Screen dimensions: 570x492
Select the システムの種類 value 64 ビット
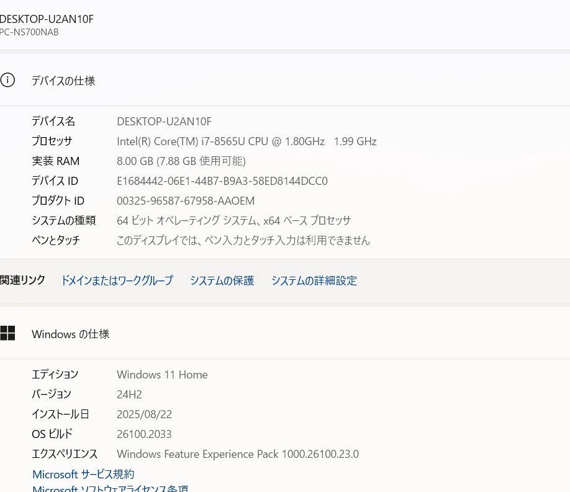[x=233, y=221]
